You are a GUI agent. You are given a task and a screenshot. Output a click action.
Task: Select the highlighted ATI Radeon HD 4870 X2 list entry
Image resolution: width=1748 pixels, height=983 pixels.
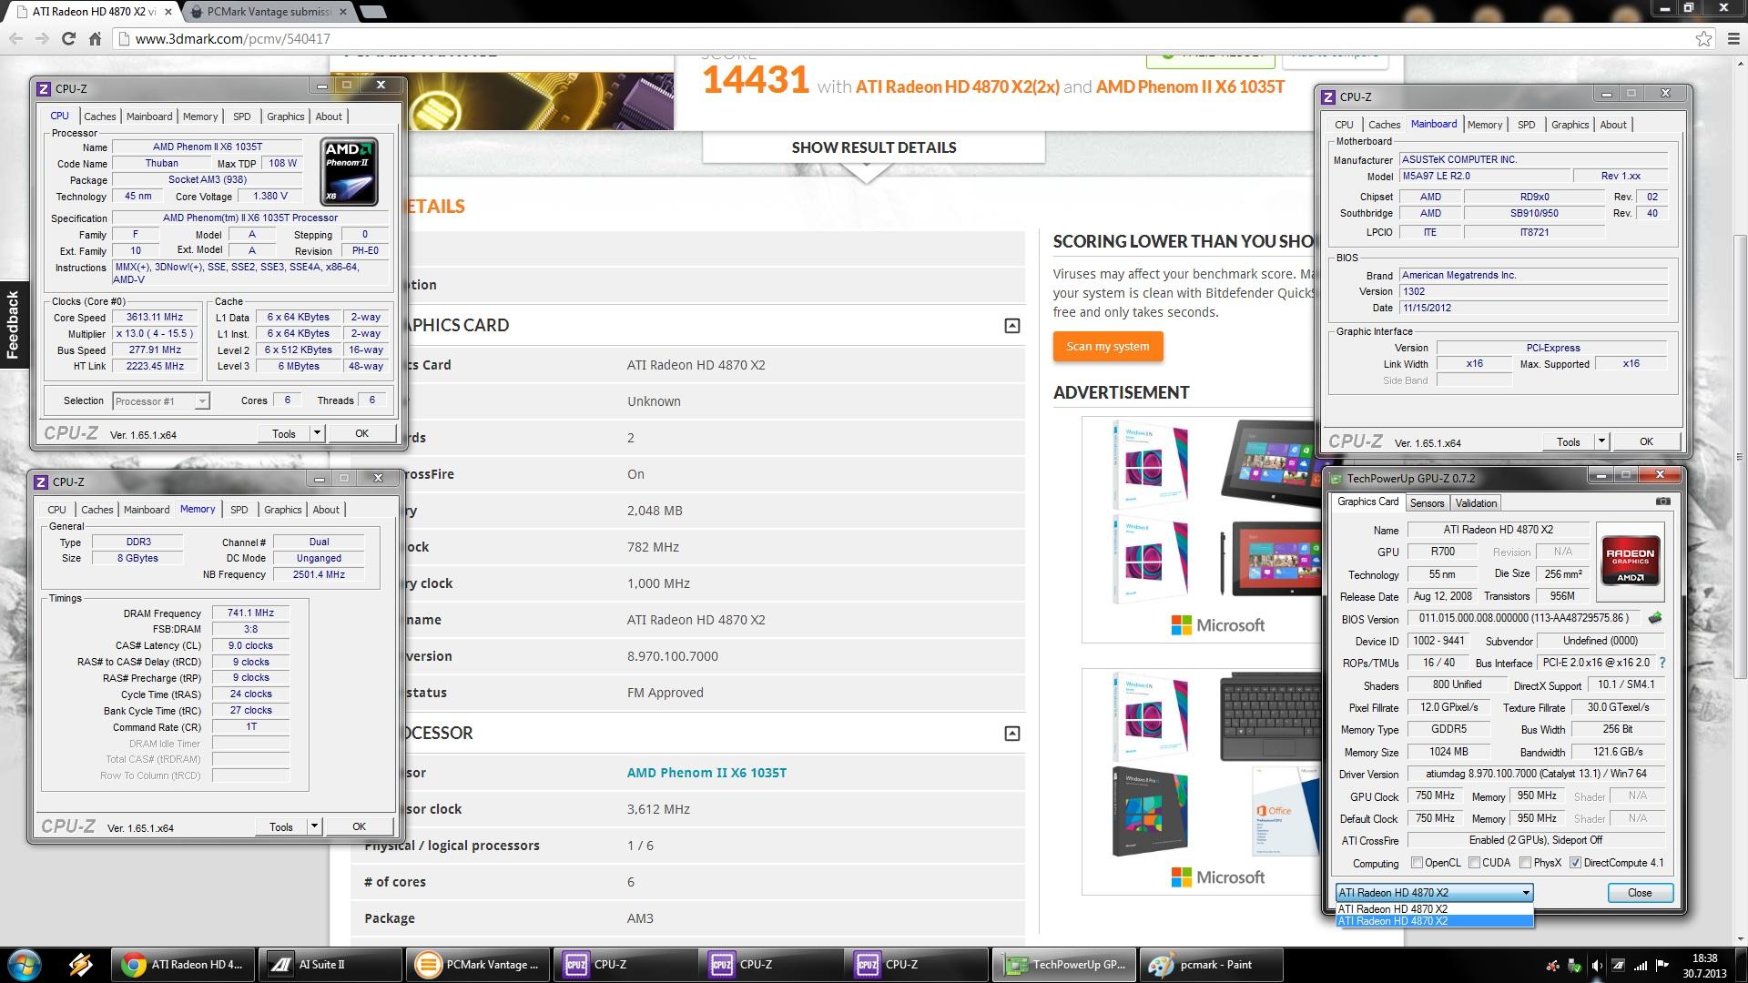[x=1434, y=921]
